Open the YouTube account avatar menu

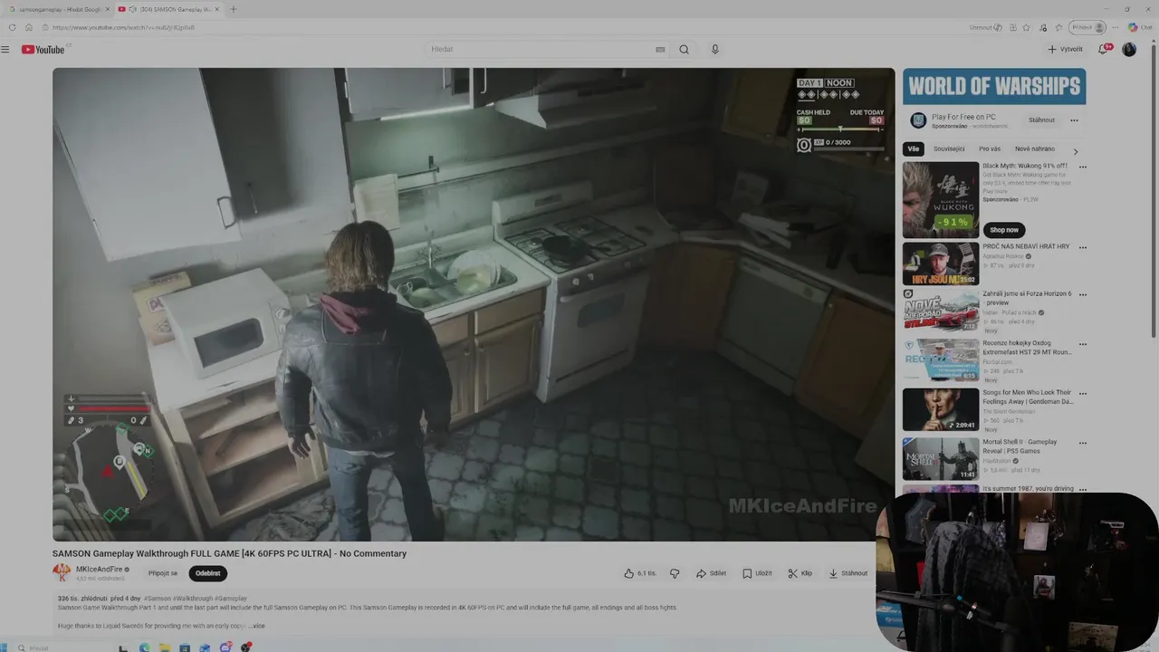[x=1129, y=49]
